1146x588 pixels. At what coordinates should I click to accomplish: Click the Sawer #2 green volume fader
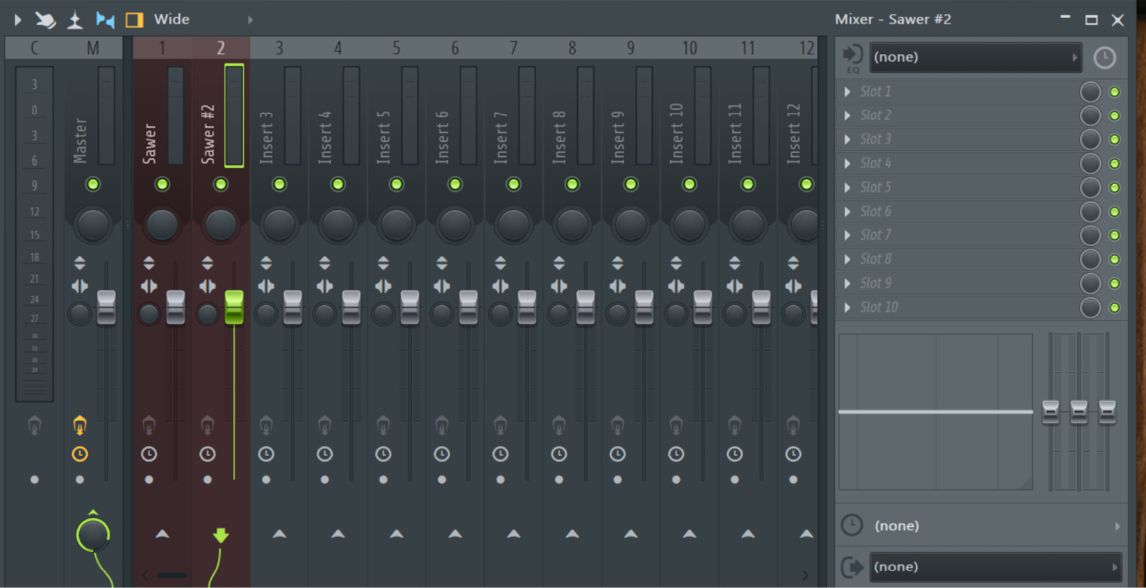click(234, 307)
